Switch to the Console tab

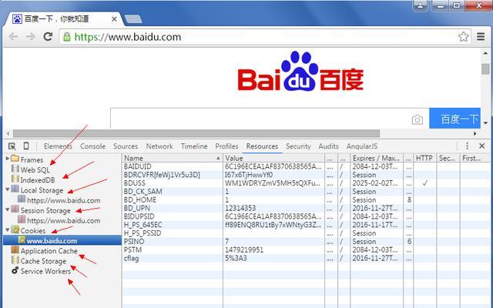92,146
